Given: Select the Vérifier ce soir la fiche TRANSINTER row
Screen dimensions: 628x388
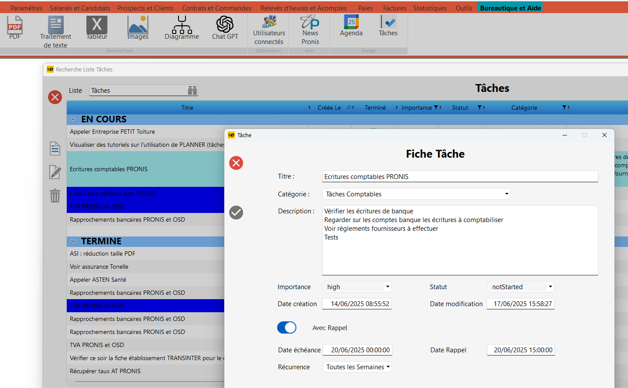Looking at the screenshot, I should point(145,358).
